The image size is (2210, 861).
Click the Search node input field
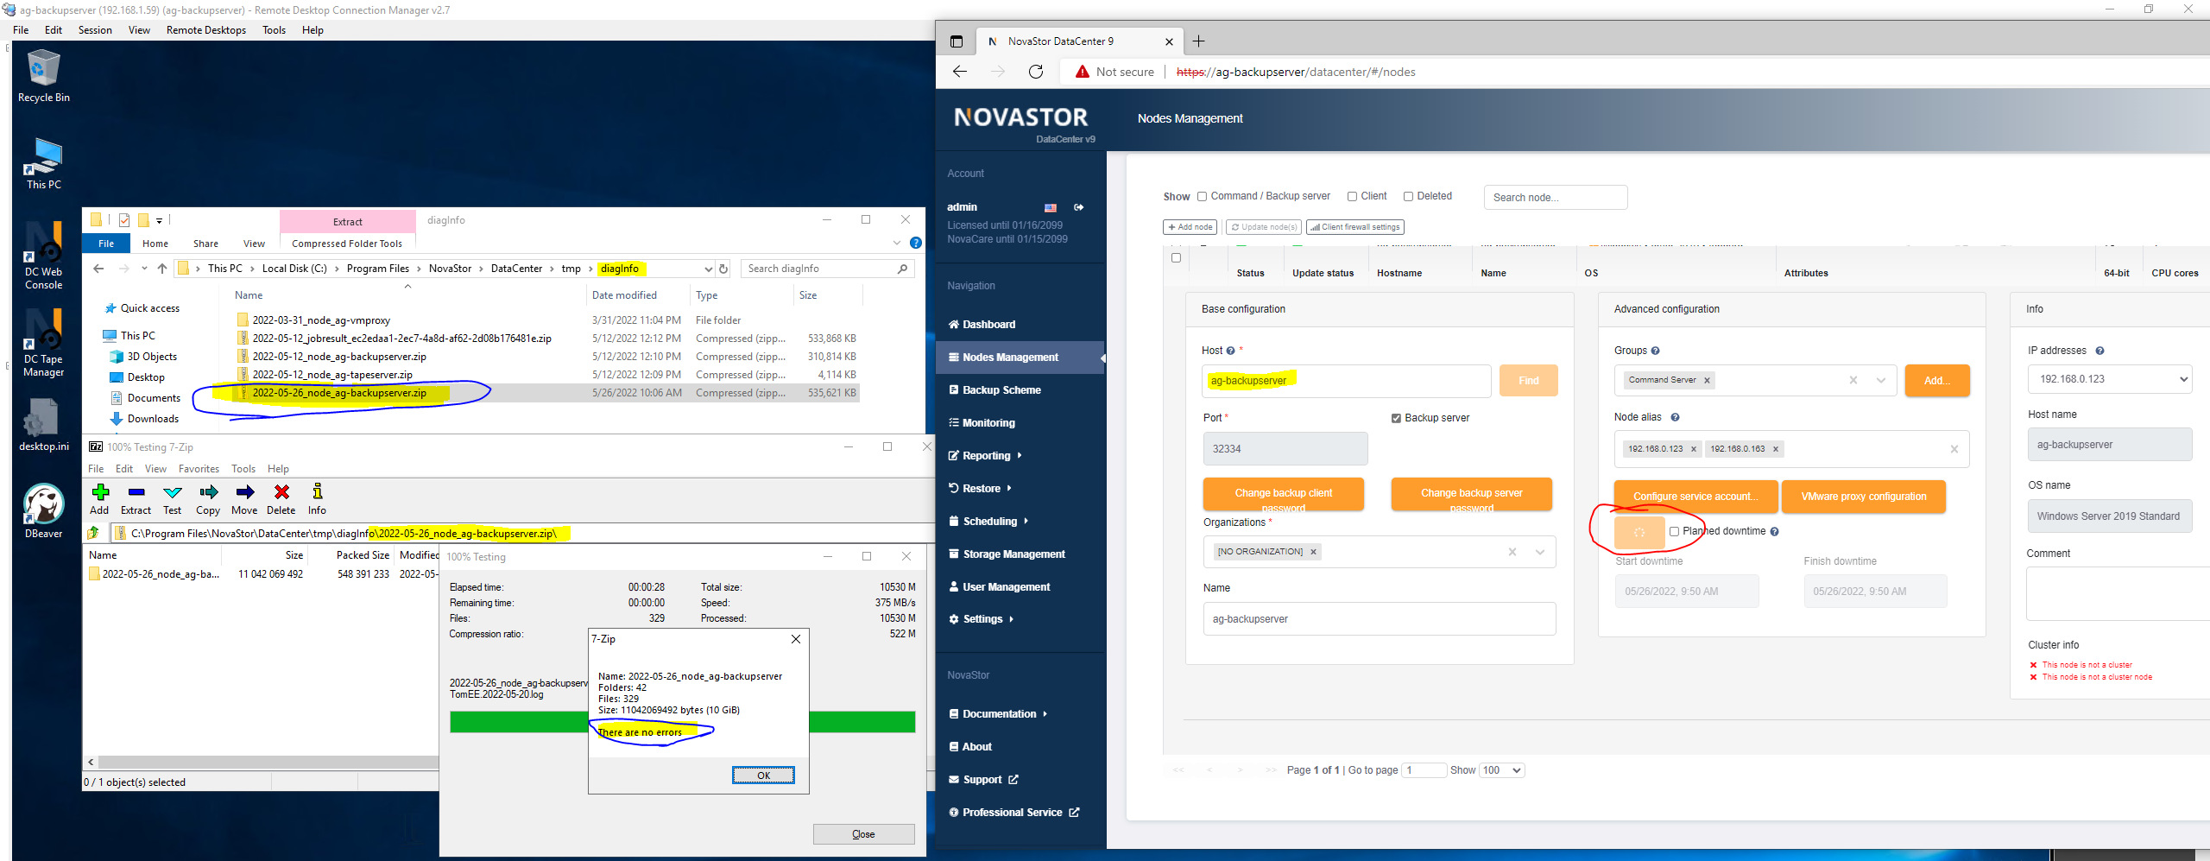point(1556,198)
